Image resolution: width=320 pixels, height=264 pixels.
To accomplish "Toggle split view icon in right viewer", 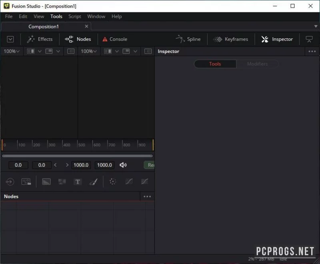I will pyautogui.click(x=108, y=51).
